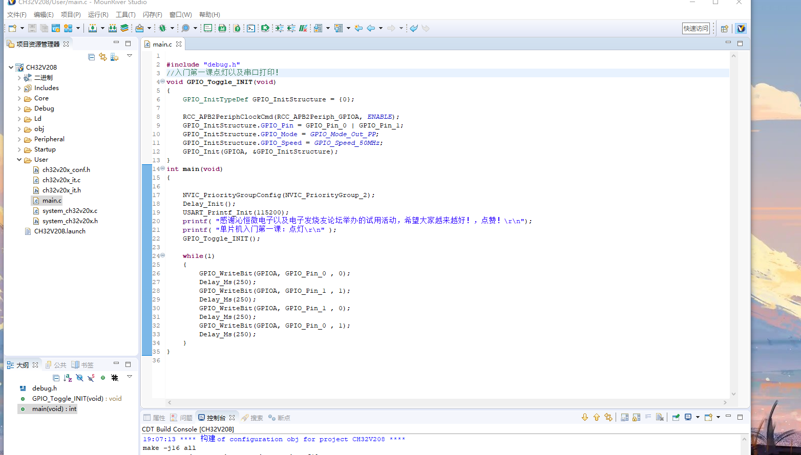Toggle fold marker at while(1) line
The width and height of the screenshot is (801, 455).
coord(163,255)
